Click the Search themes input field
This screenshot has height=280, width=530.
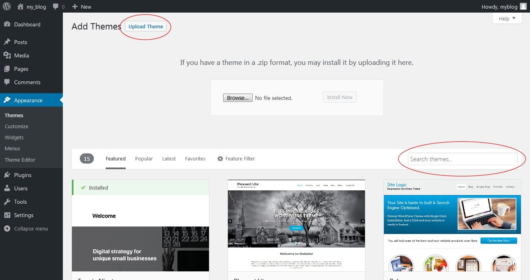pos(462,159)
